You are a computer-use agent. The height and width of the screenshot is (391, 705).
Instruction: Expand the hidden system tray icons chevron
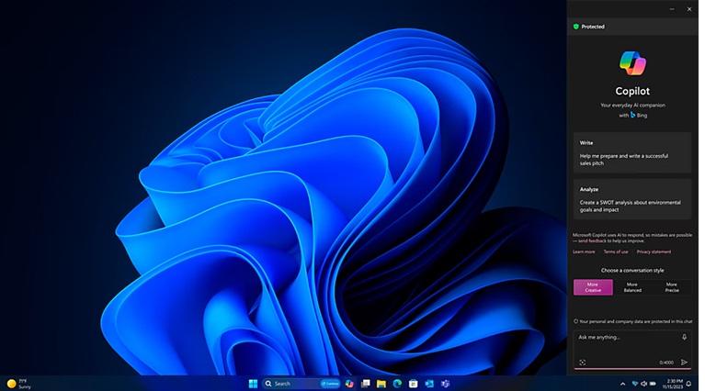(622, 384)
